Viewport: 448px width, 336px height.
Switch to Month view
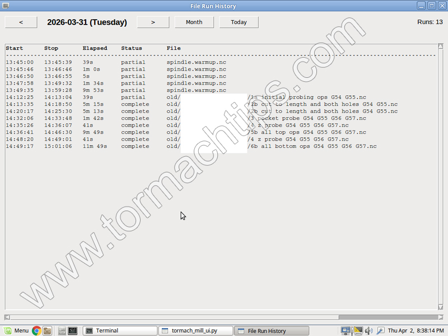point(194,22)
